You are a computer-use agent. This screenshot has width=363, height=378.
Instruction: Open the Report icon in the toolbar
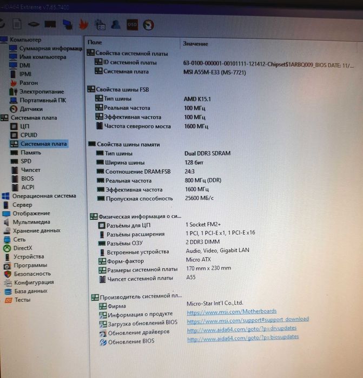(x=17, y=24)
